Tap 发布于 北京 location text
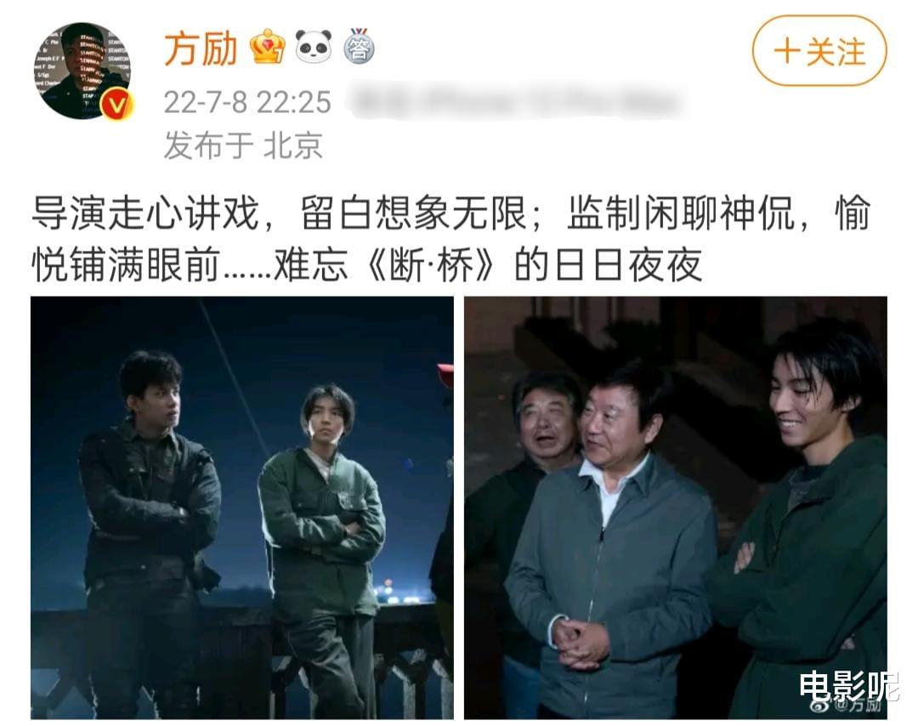This screenshot has width=918, height=726. [244, 145]
